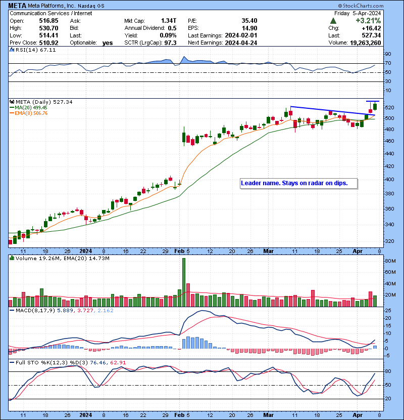
Task: Click the +3.21% percent change value
Action: [369, 21]
